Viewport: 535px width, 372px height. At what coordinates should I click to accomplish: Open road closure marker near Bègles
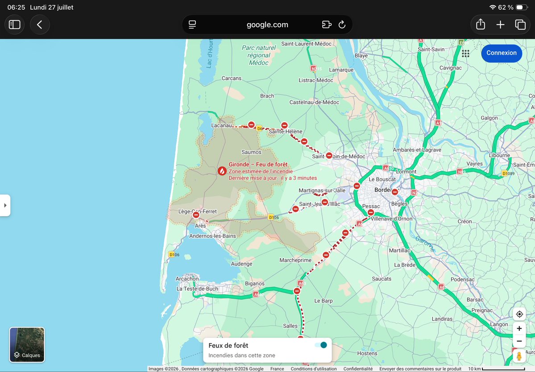(395, 192)
